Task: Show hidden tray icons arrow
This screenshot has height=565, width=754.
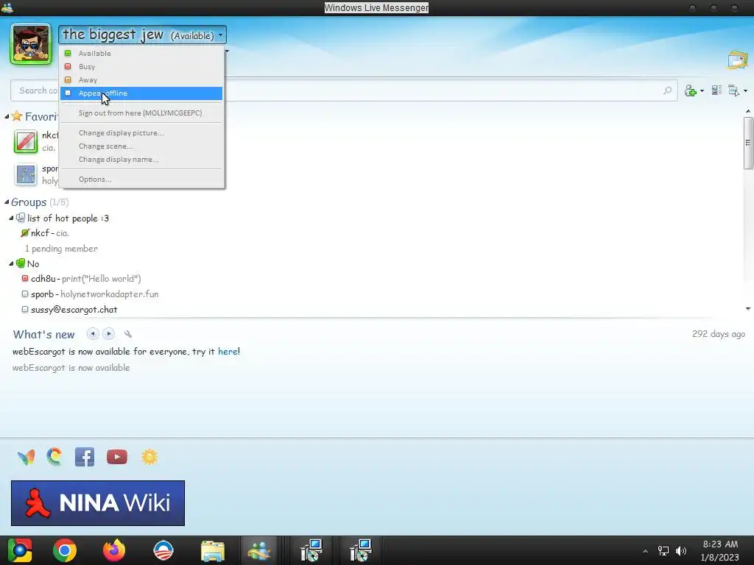Action: pyautogui.click(x=645, y=551)
